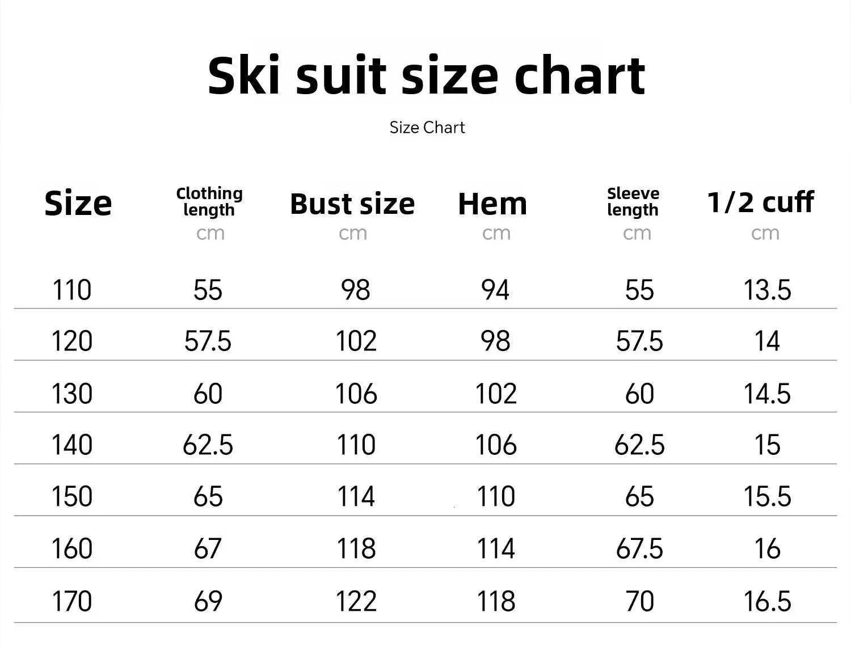Click size 140 row label
851x646 pixels.
(x=71, y=445)
